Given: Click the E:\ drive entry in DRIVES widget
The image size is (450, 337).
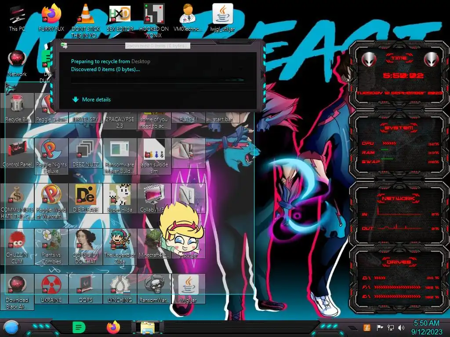Looking at the screenshot, I should [401, 297].
